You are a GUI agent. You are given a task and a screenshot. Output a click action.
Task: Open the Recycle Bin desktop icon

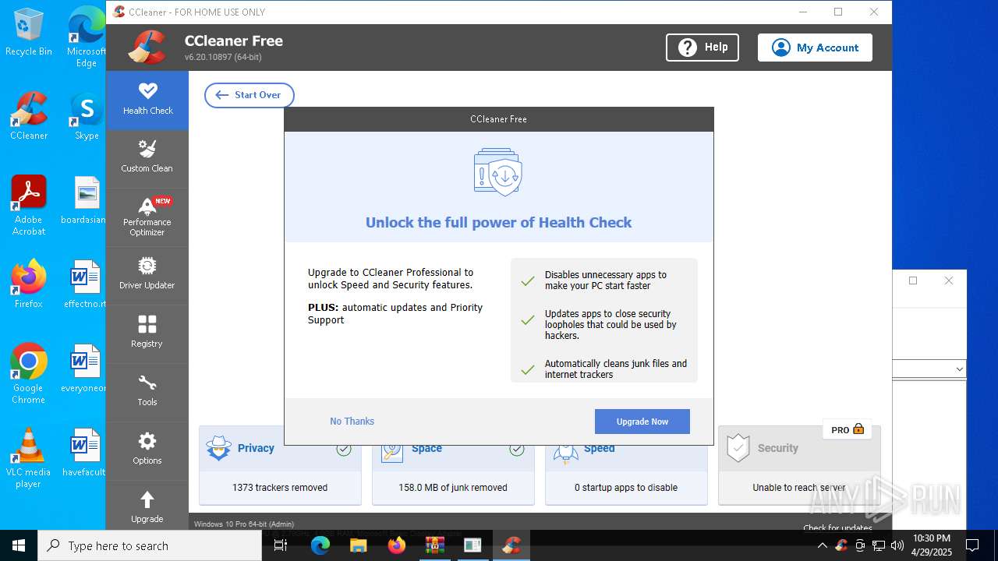(x=29, y=32)
